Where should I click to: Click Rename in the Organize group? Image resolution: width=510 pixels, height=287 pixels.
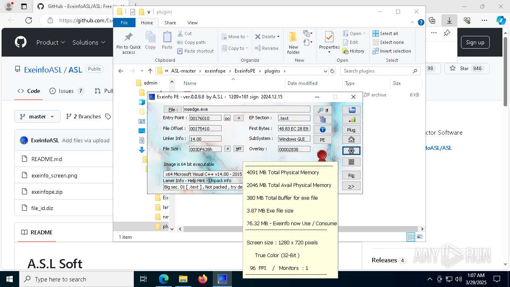pyautogui.click(x=267, y=48)
